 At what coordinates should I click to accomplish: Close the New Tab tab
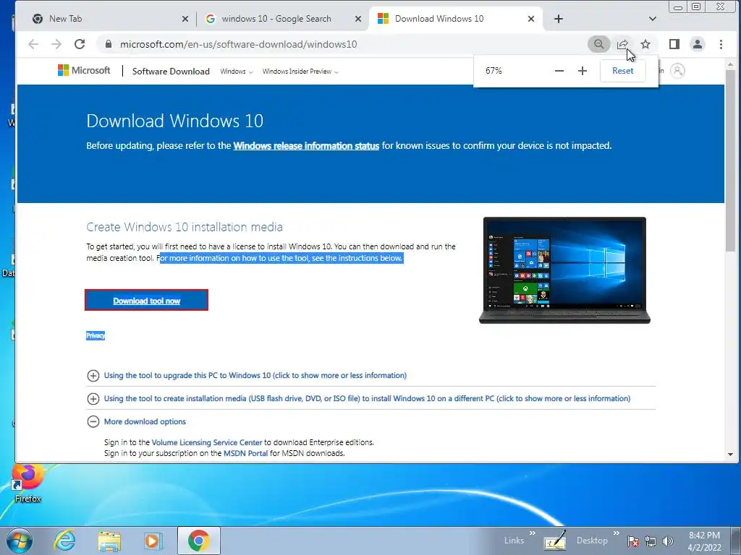pyautogui.click(x=185, y=19)
